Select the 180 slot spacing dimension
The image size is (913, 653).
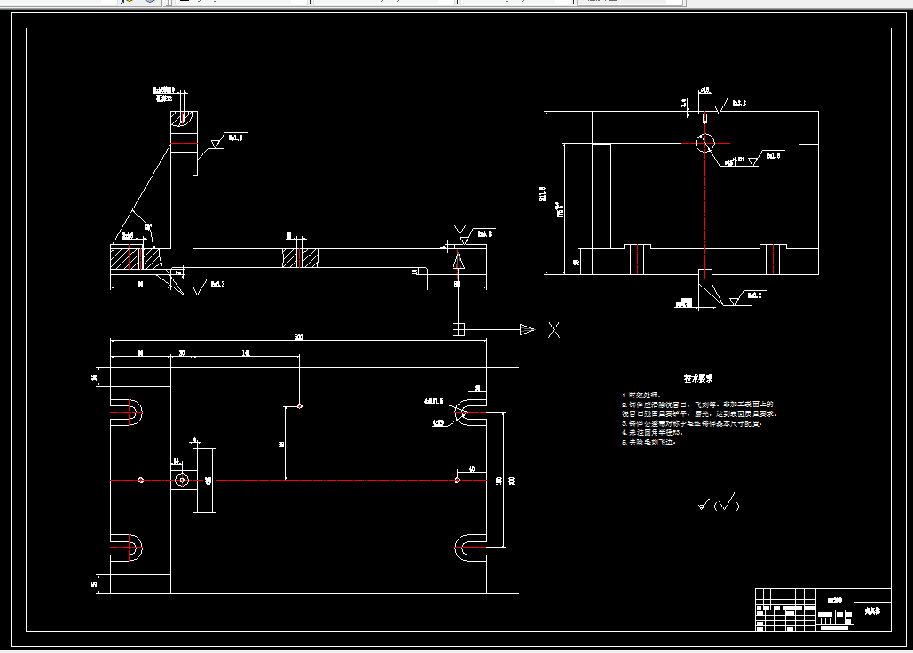499,481
